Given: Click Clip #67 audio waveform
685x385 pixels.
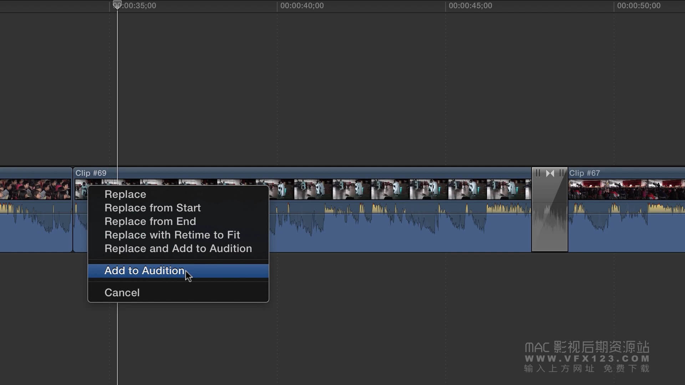Looking at the screenshot, I should (626, 226).
